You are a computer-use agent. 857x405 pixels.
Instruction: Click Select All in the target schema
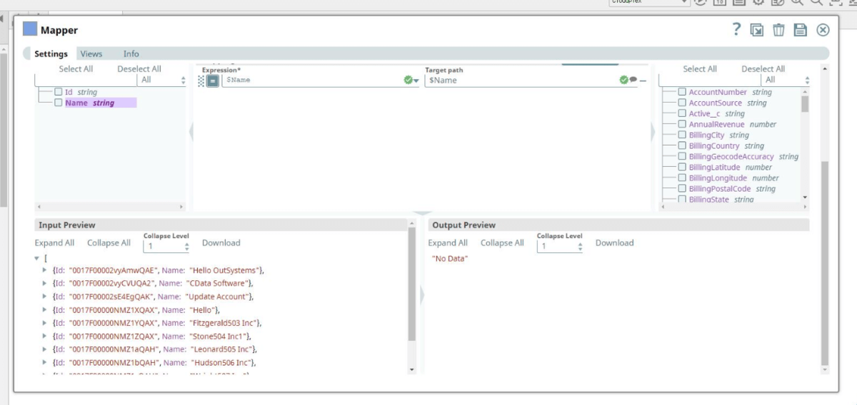click(700, 69)
